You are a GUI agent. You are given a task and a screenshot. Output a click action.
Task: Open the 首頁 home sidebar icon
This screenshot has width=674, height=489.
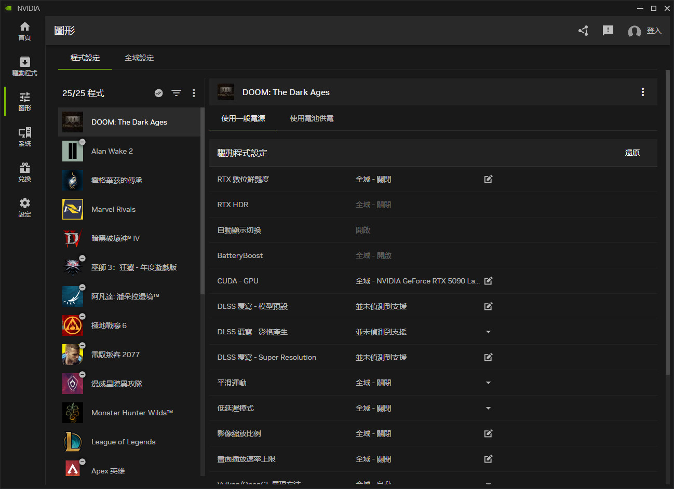[x=24, y=31]
